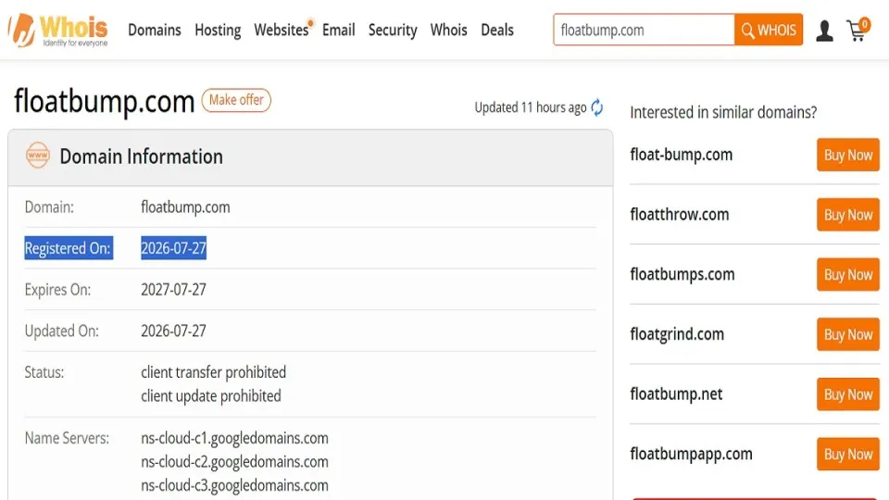Open the floatbumps.com similar domain link
The image size is (889, 500).
click(682, 274)
